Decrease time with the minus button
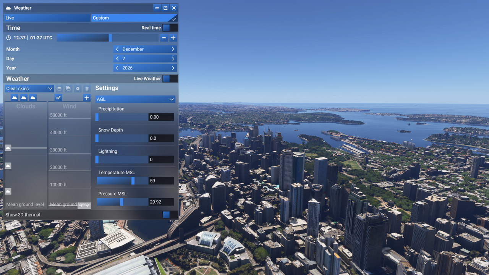The height and width of the screenshot is (275, 489). tap(164, 38)
